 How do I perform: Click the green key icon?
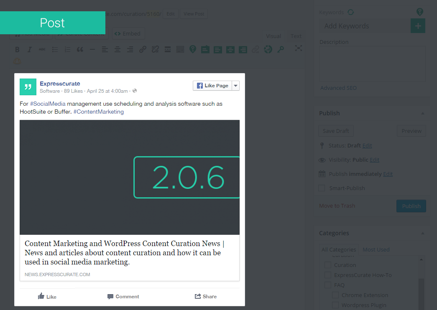click(x=281, y=50)
